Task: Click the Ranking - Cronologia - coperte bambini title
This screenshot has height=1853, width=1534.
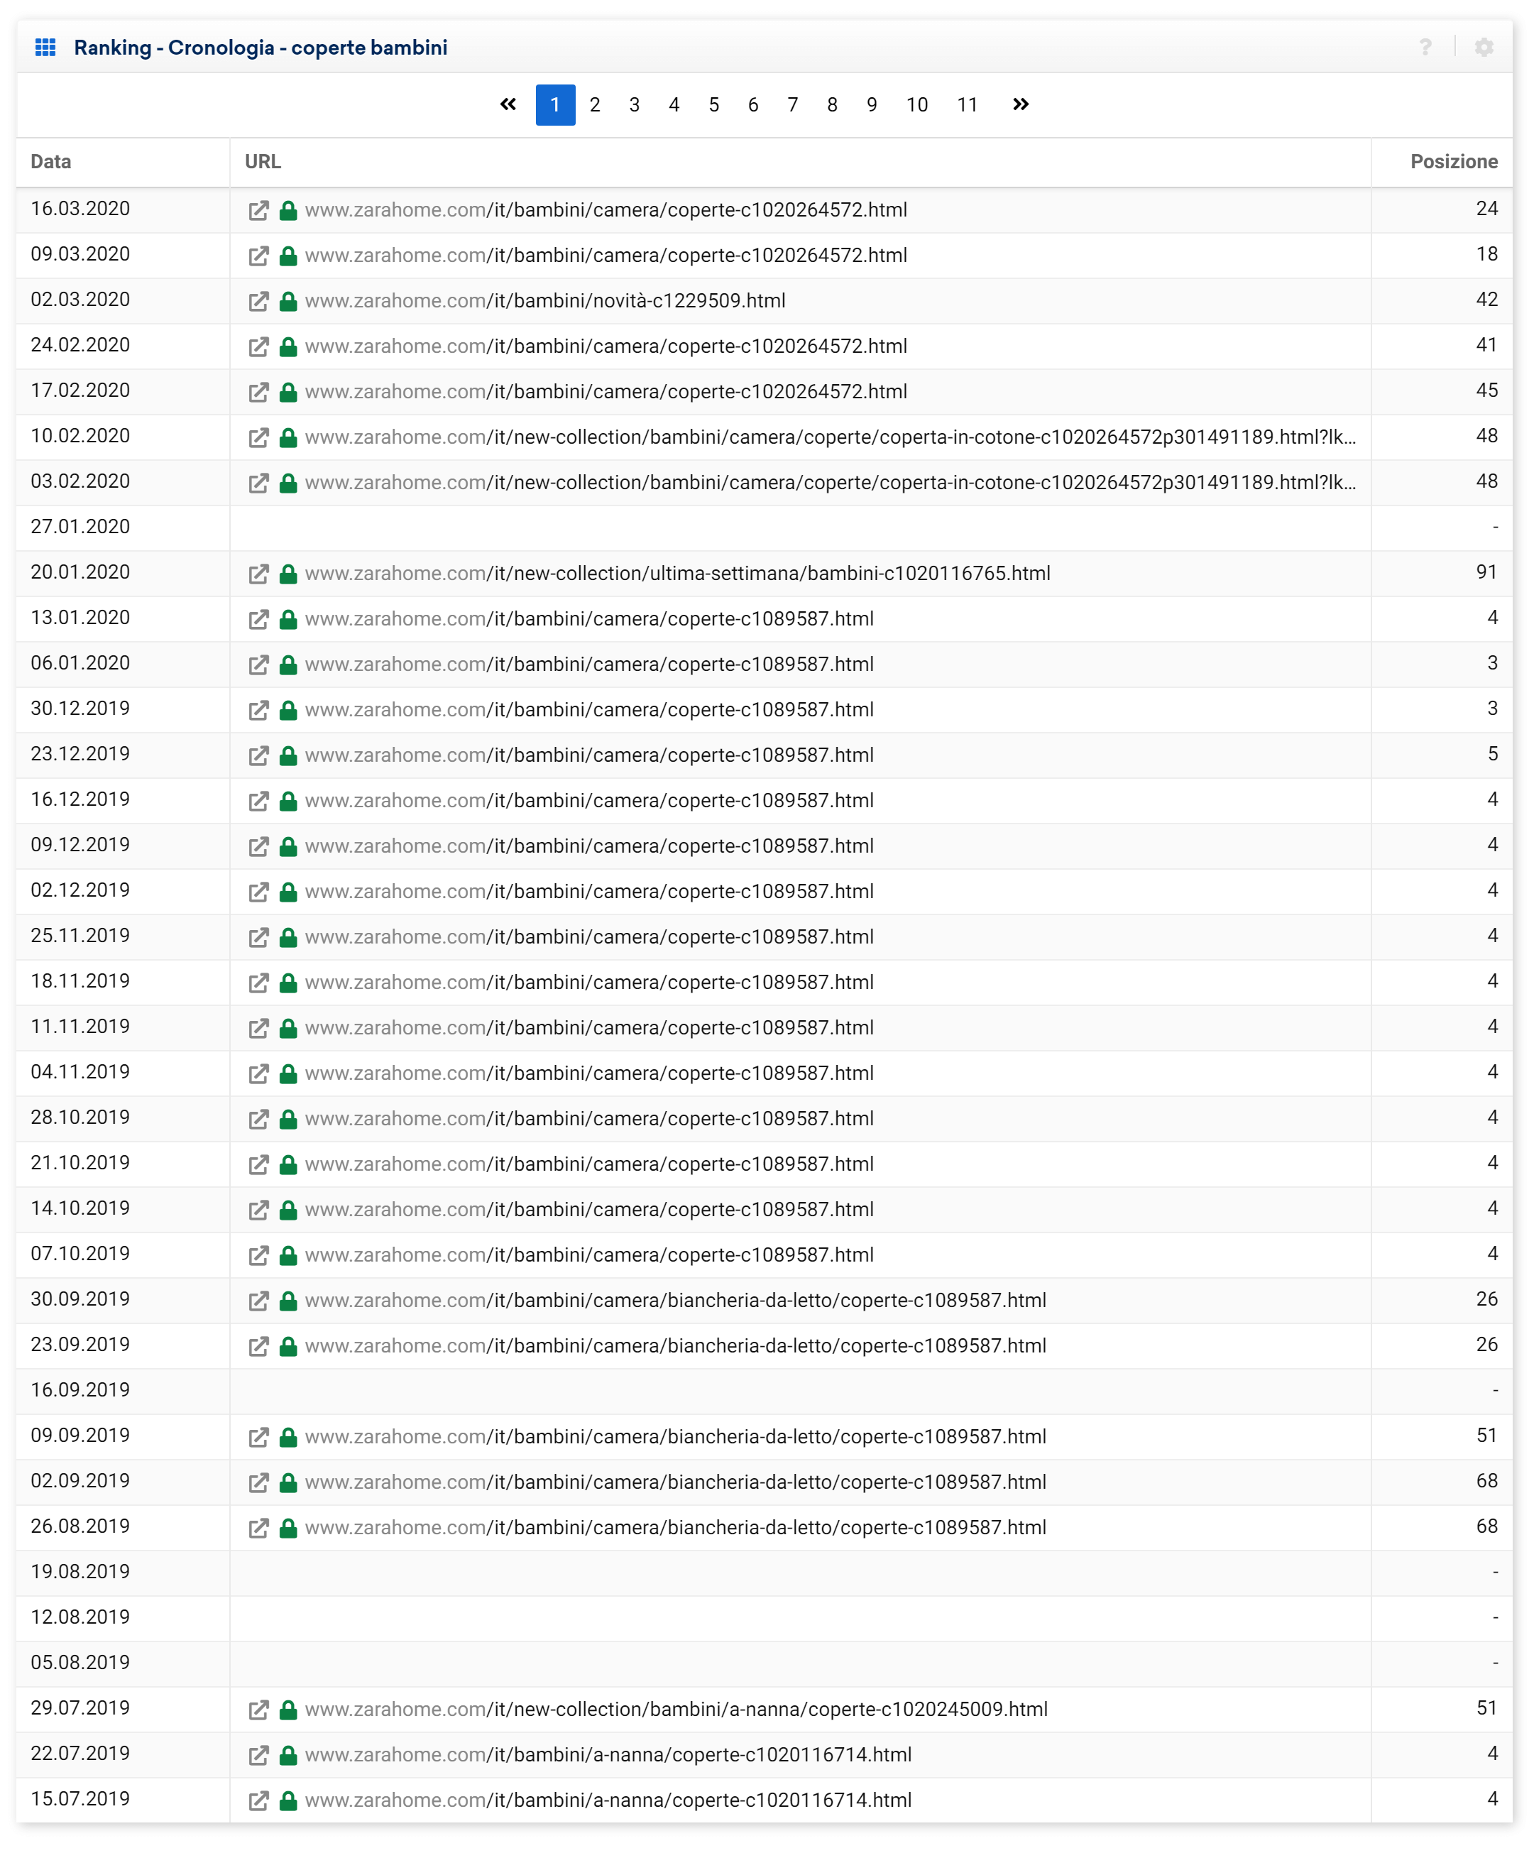Action: tap(261, 48)
